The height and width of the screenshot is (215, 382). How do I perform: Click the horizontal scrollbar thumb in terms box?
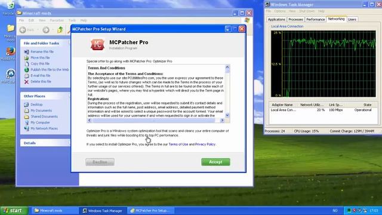(153, 120)
